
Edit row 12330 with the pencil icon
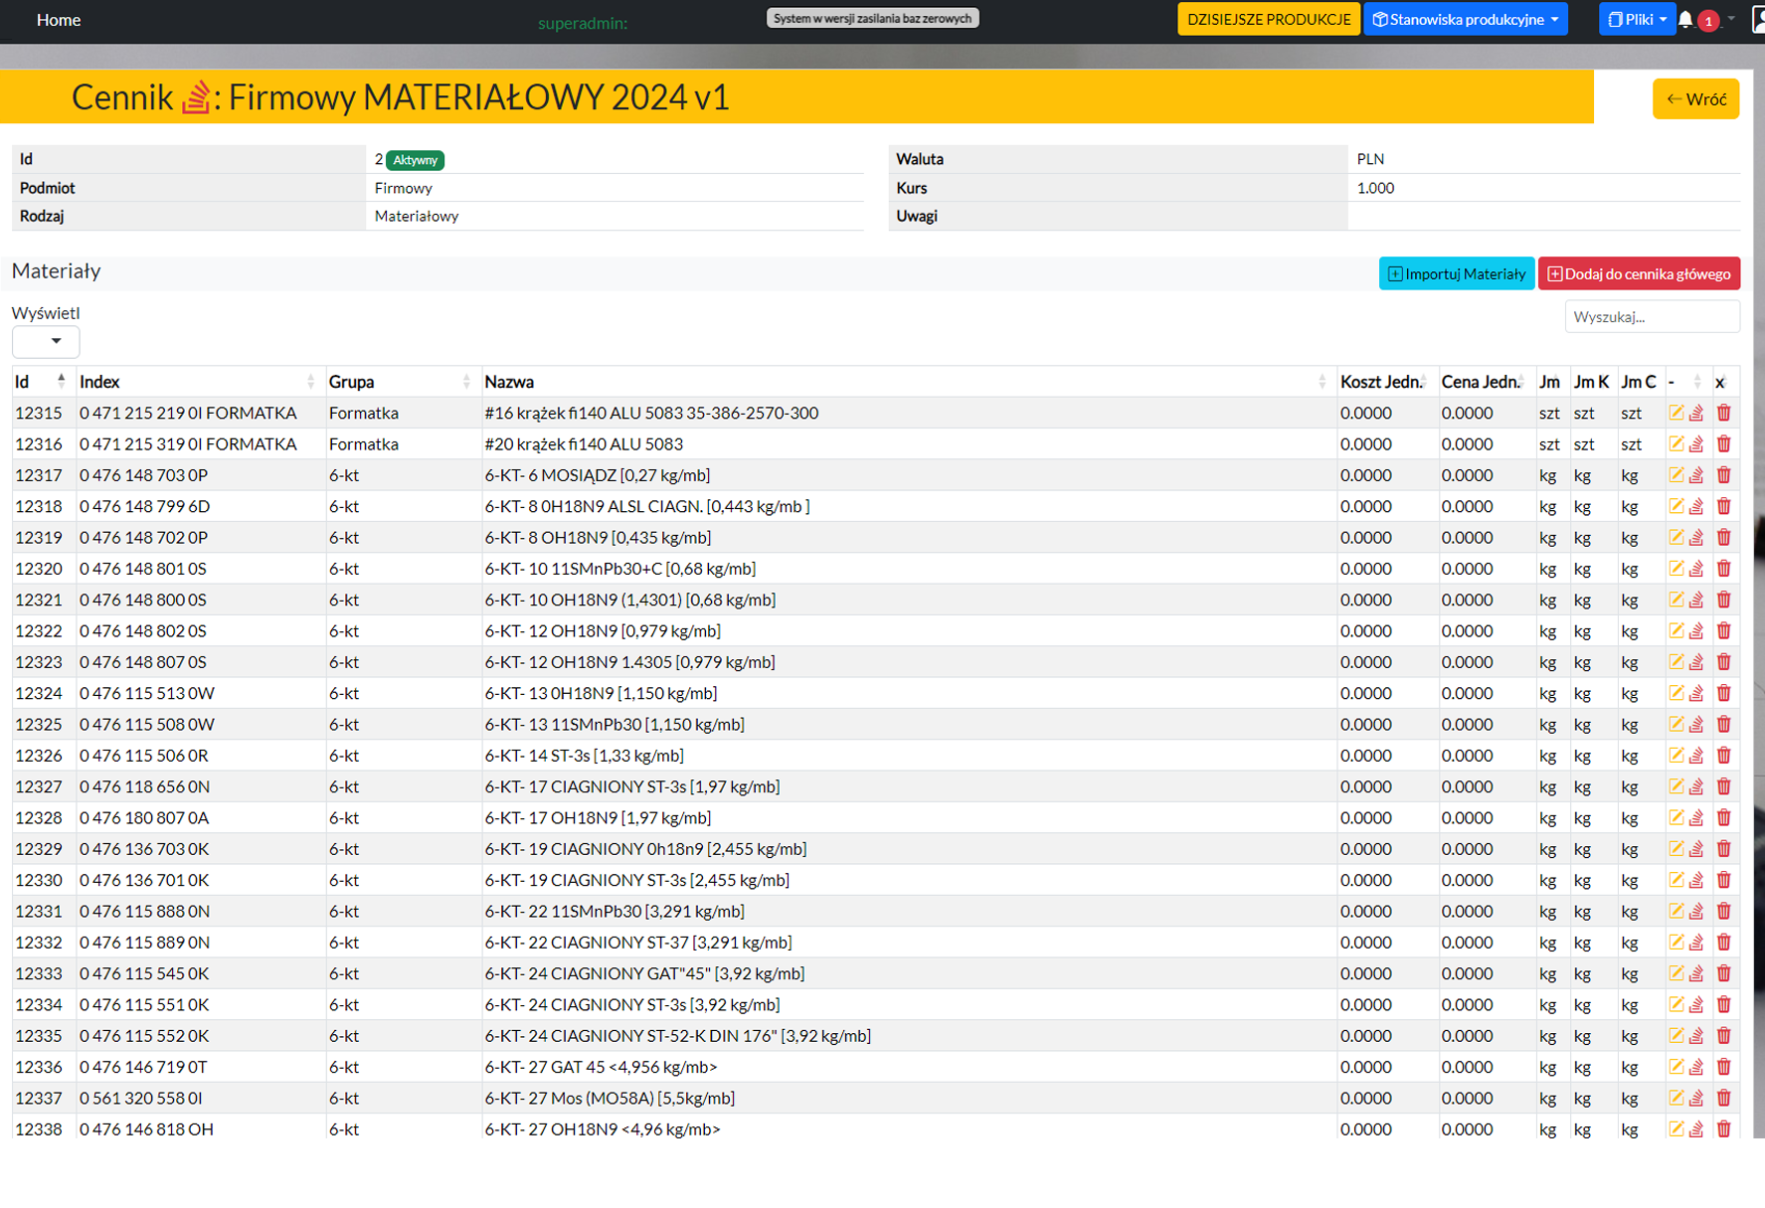pyautogui.click(x=1677, y=880)
